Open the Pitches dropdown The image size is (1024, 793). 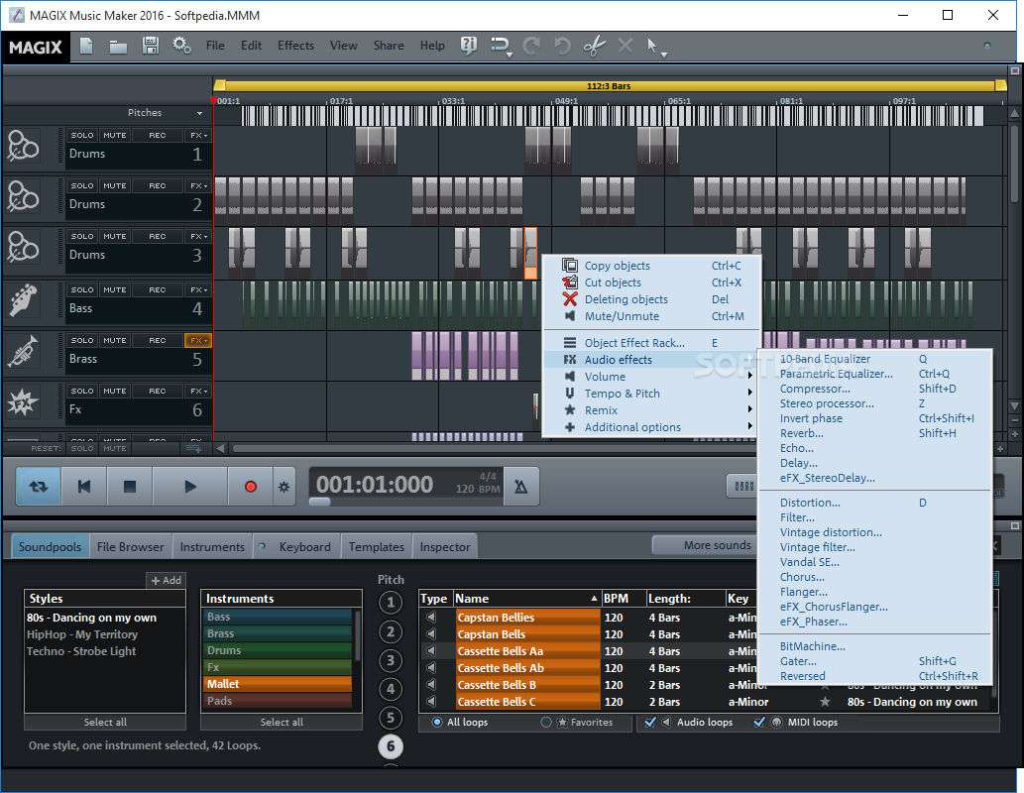tap(200, 113)
